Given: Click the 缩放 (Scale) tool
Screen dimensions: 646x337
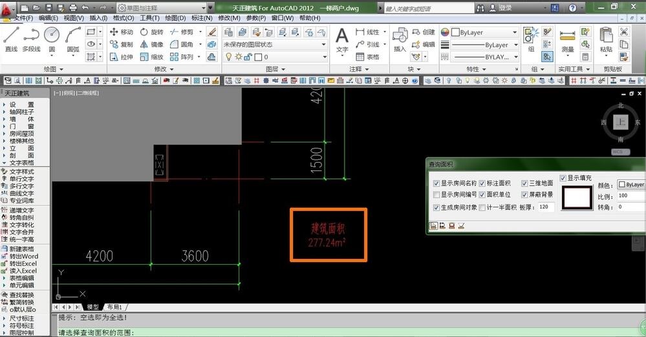Looking at the screenshot, I should [x=151, y=57].
